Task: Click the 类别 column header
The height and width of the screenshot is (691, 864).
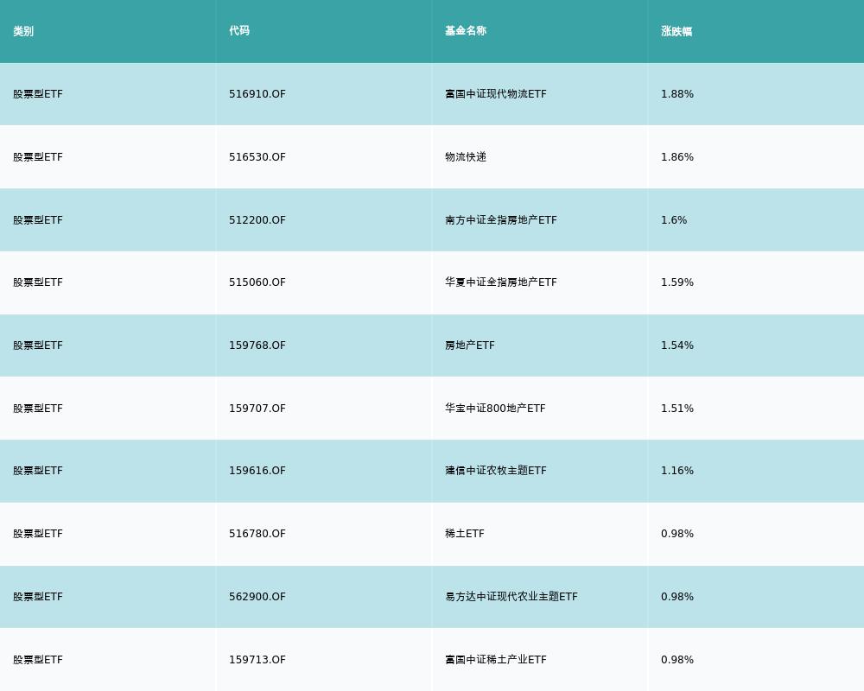Action: [x=23, y=31]
